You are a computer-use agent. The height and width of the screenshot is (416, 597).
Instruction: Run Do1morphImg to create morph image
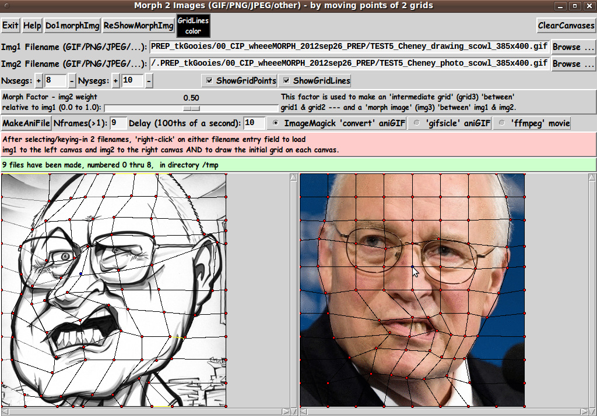(72, 26)
